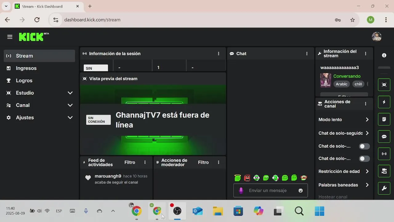Image resolution: width=394 pixels, height=222 pixels.
Task: Click the chill tag
Action: pyautogui.click(x=358, y=84)
